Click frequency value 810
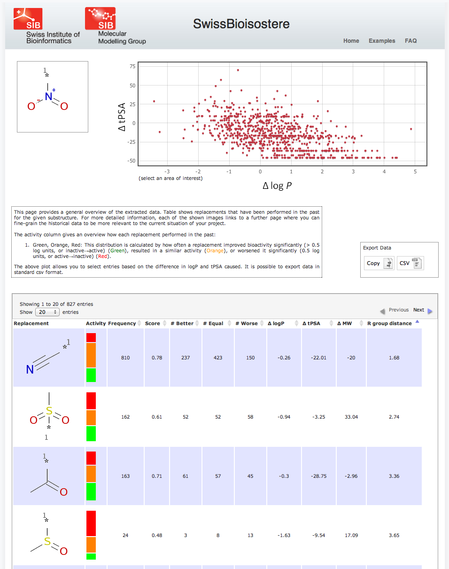 coord(125,358)
